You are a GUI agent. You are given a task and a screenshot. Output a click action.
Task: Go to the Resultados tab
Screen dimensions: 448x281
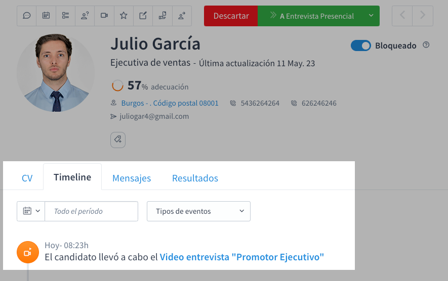195,178
